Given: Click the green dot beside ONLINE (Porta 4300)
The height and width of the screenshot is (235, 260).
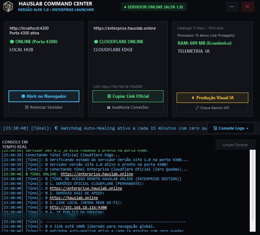Looking at the screenshot, I should pyautogui.click(x=12, y=42).
